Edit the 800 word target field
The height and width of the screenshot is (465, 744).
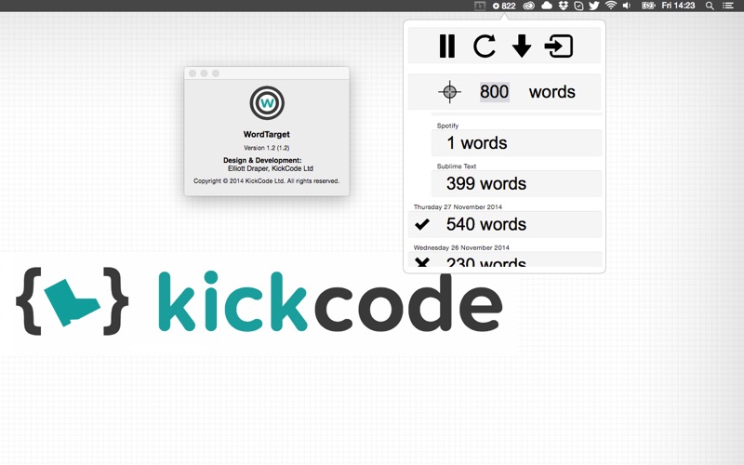point(494,92)
